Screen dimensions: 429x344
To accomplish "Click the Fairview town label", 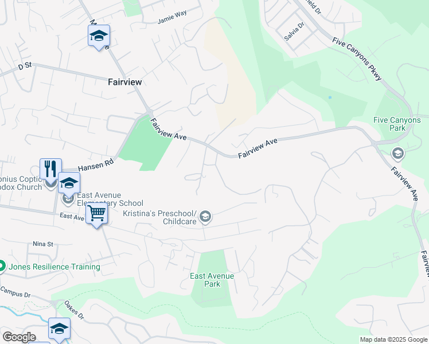I will point(125,82).
